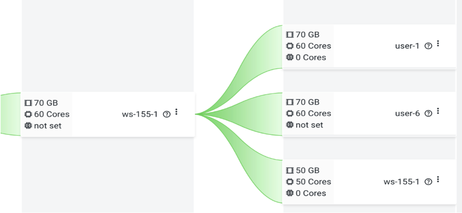The image size is (462, 213).
Task: Open three-dot menu for user-6 node
Action: coord(438,111)
